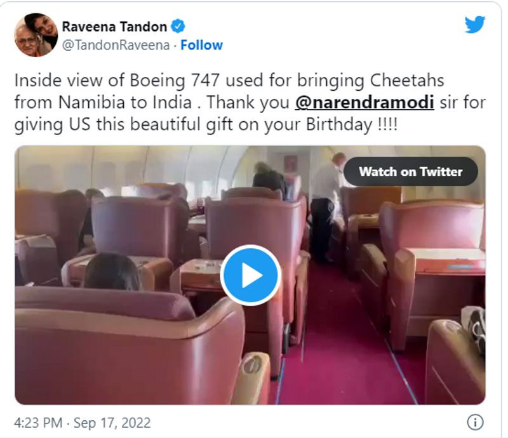The image size is (508, 438).
Task: Play the embedded airplane video
Action: [250, 275]
